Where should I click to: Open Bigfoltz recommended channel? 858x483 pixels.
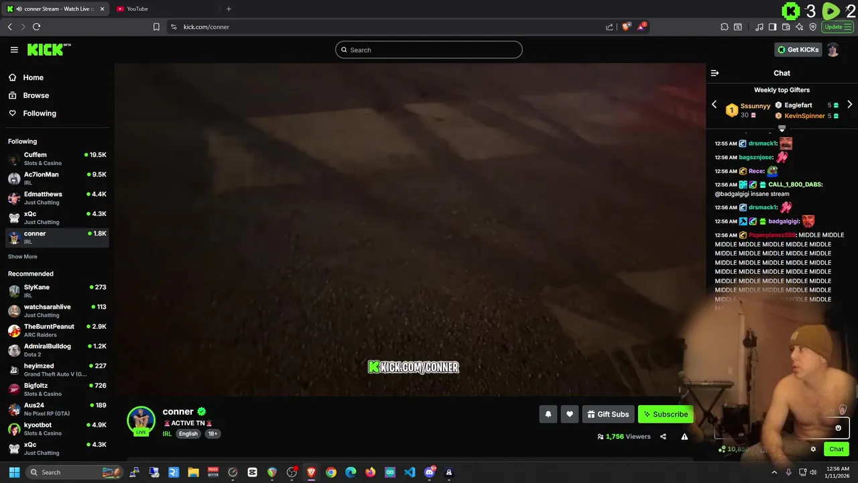click(x=57, y=390)
